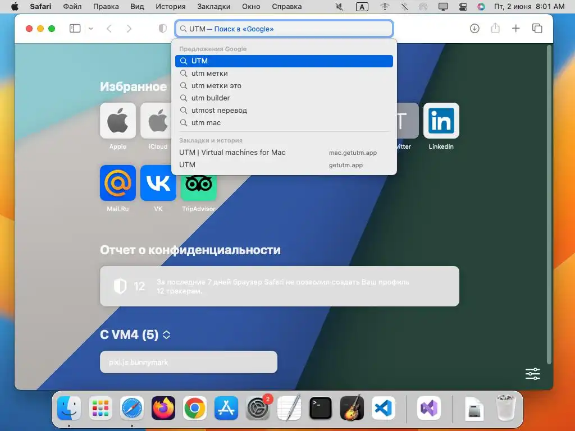The height and width of the screenshot is (431, 575).
Task: Open a new tab with plus icon
Action: (515, 28)
